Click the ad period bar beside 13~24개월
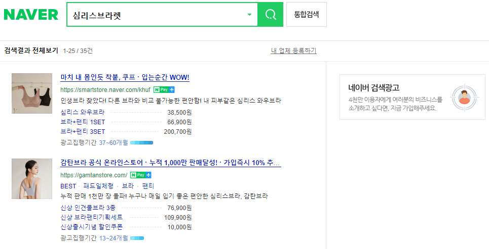The height and width of the screenshot is (249, 489). 137,238
